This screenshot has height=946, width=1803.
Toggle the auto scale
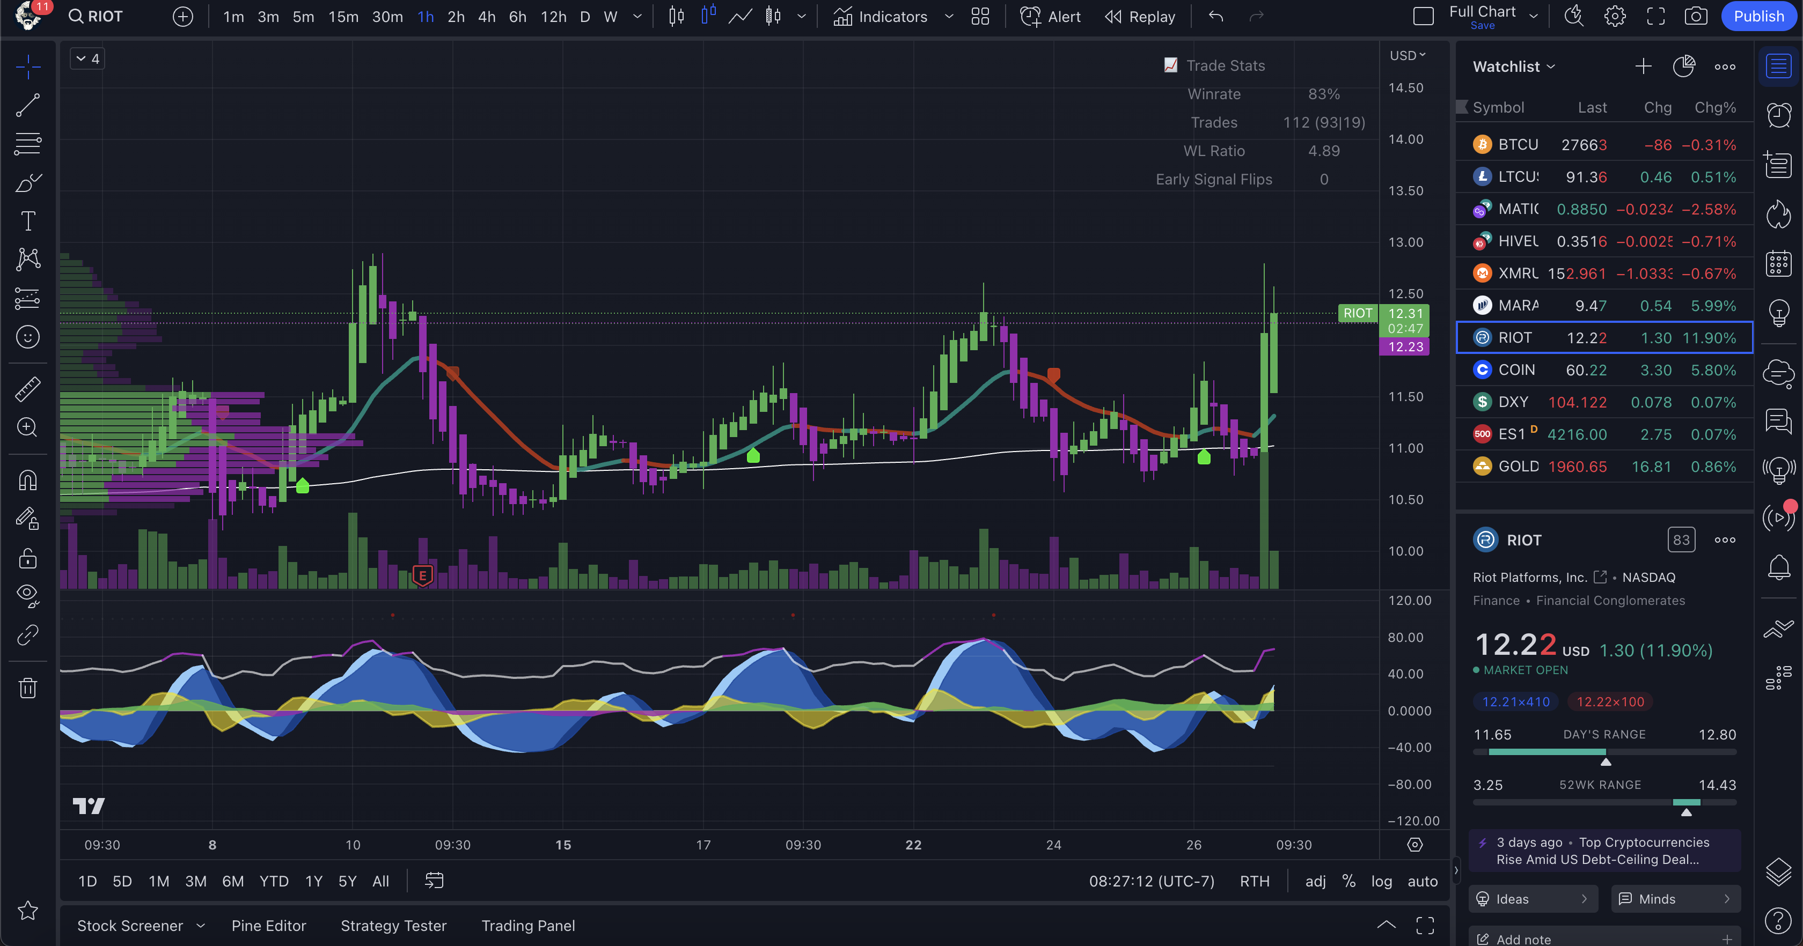click(1422, 881)
